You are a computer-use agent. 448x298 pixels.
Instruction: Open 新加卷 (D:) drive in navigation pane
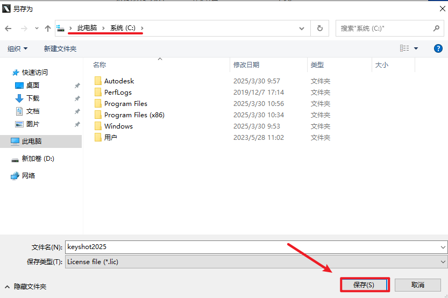(x=38, y=159)
